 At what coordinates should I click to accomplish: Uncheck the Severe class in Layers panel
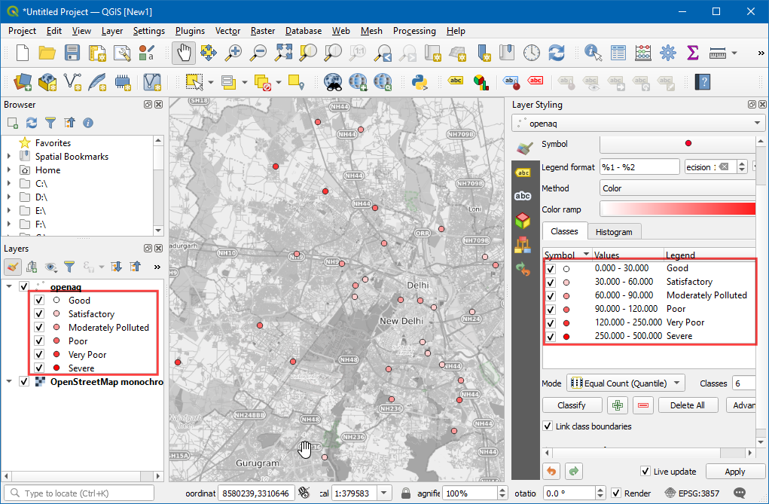coord(39,368)
